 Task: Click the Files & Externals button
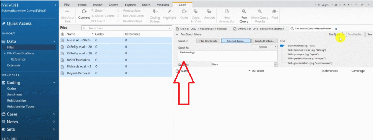pos(208,41)
